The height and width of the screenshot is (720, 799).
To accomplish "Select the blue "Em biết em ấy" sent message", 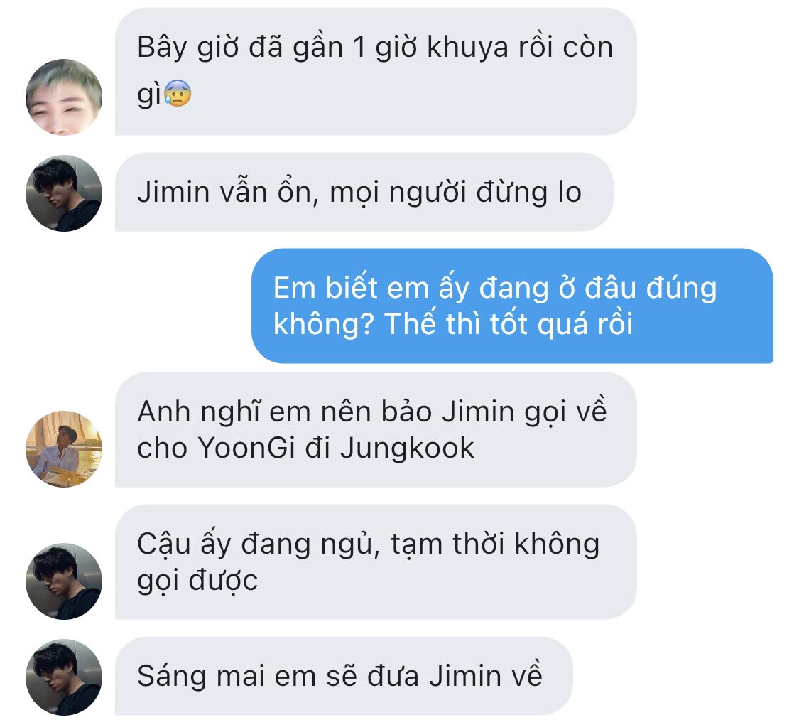I will point(512,306).
